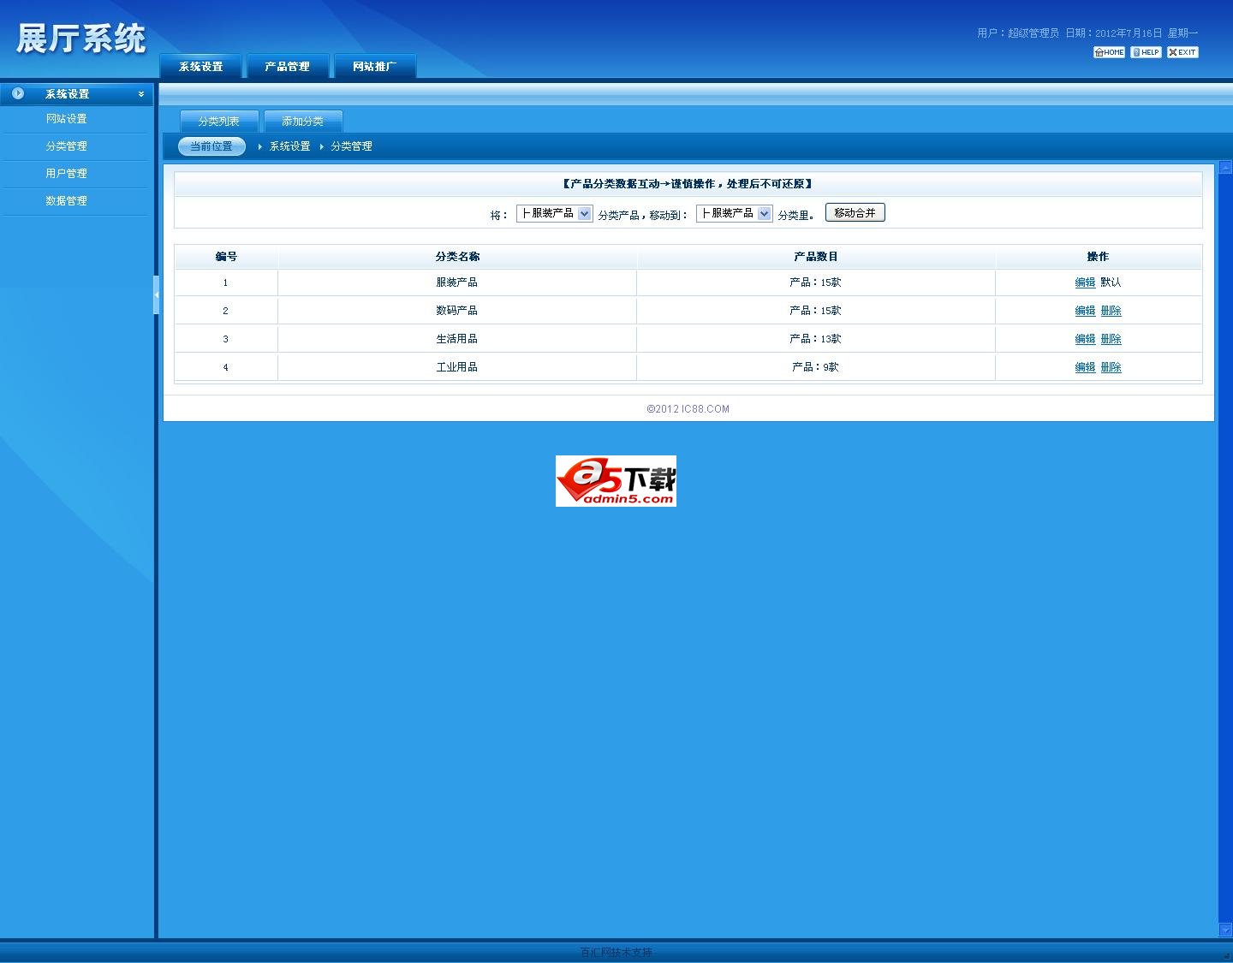
Task: Select 网站设置 in the sidebar
Action: 67,119
